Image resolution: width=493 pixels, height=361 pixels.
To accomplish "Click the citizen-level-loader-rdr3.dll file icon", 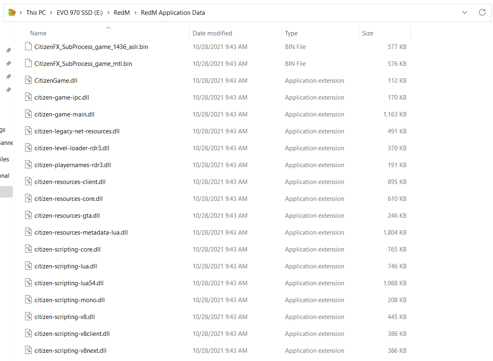I will point(28,148).
